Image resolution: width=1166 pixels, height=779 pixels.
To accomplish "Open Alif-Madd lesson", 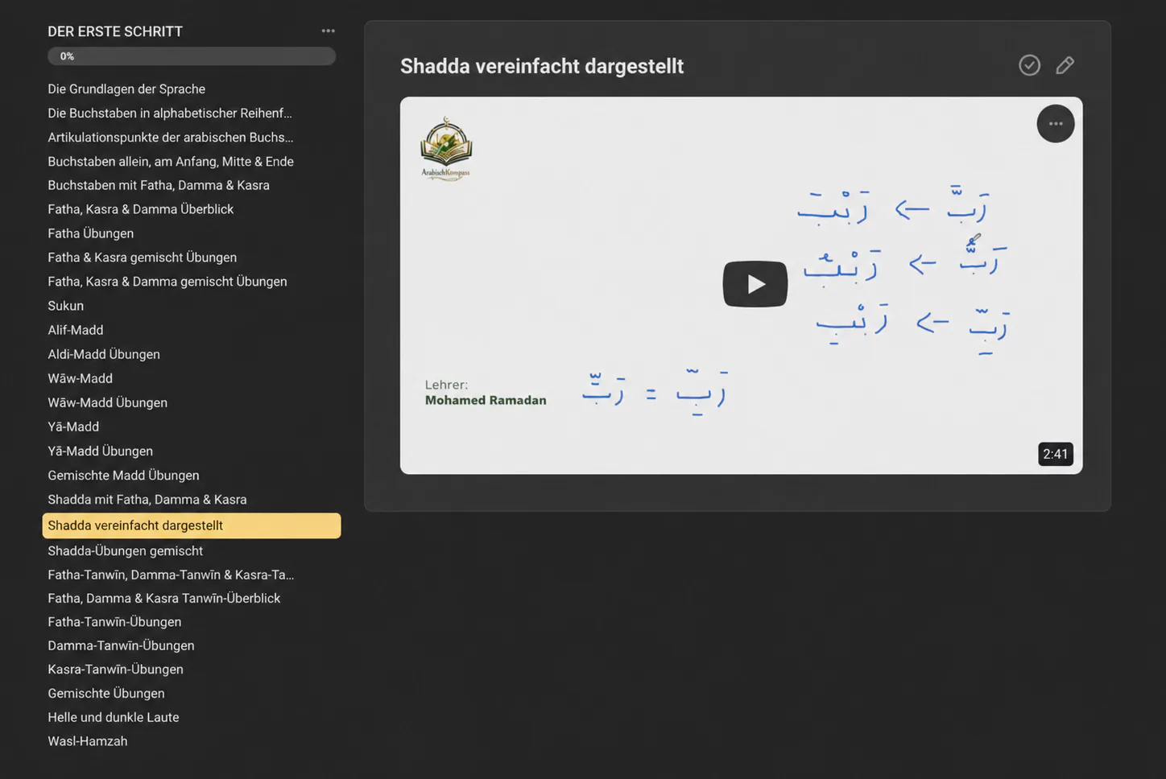I will [x=75, y=330].
